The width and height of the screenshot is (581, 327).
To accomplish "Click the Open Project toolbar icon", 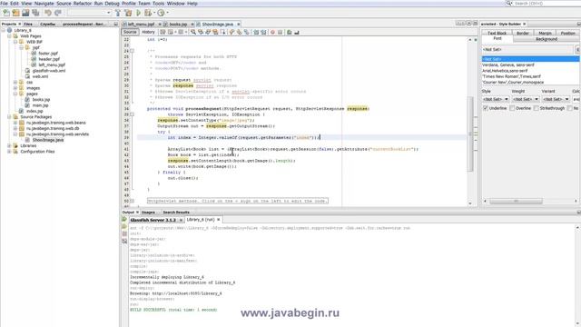I will point(25,13).
